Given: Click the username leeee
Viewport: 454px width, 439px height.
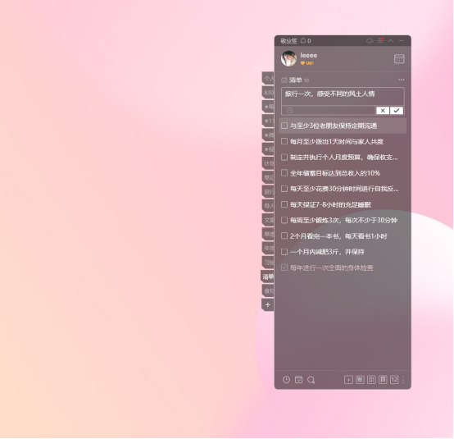Looking at the screenshot, I should (x=309, y=55).
